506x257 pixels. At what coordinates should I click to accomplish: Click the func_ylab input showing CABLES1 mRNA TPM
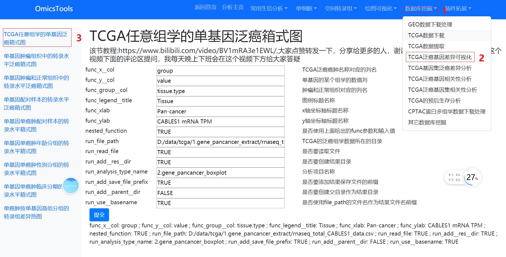[220, 122]
